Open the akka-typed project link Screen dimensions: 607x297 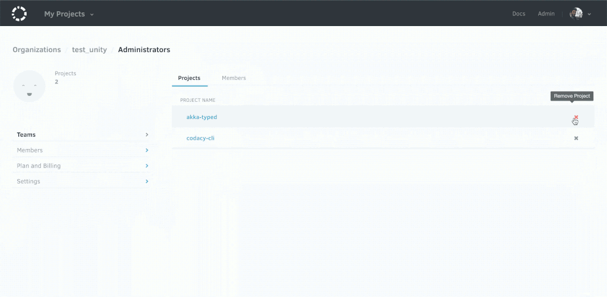[202, 117]
